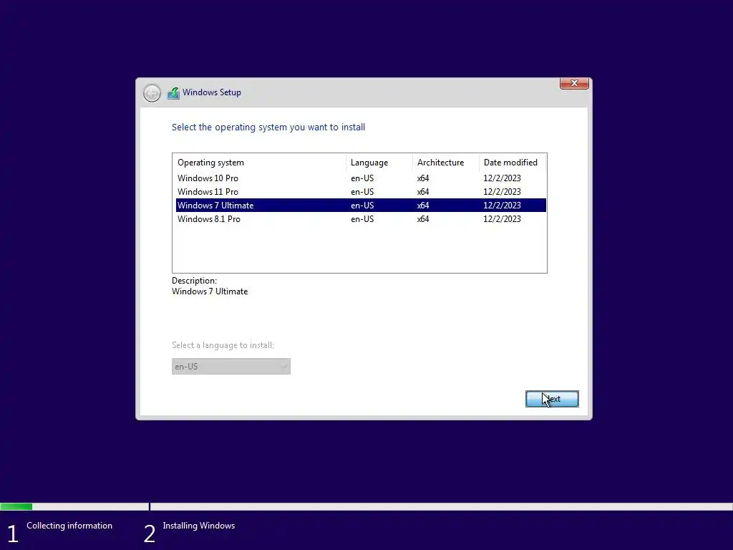Select Windows 7 Ultimate row

[361, 206]
